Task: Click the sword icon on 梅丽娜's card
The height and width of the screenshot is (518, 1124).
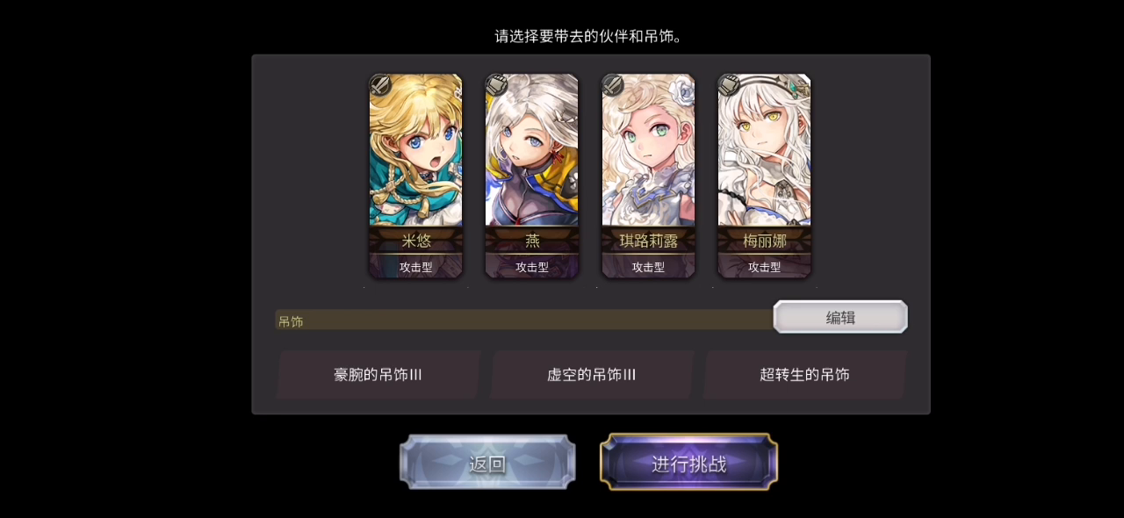Action: [729, 85]
